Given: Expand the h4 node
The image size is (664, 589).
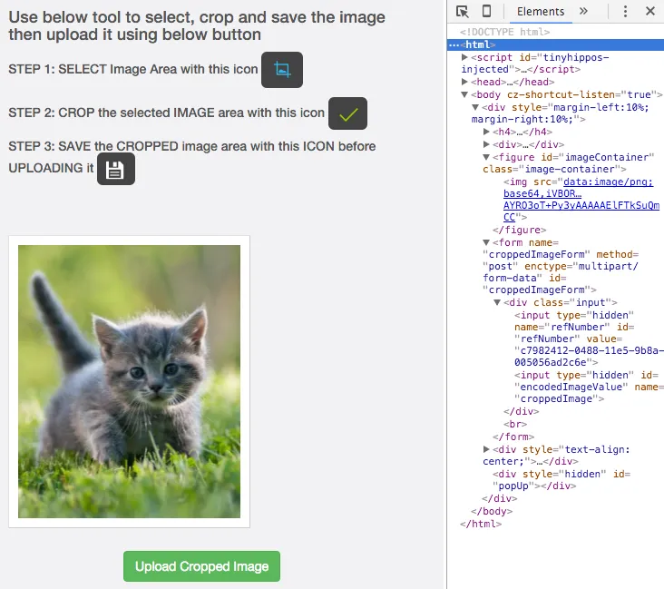Looking at the screenshot, I should [x=486, y=132].
